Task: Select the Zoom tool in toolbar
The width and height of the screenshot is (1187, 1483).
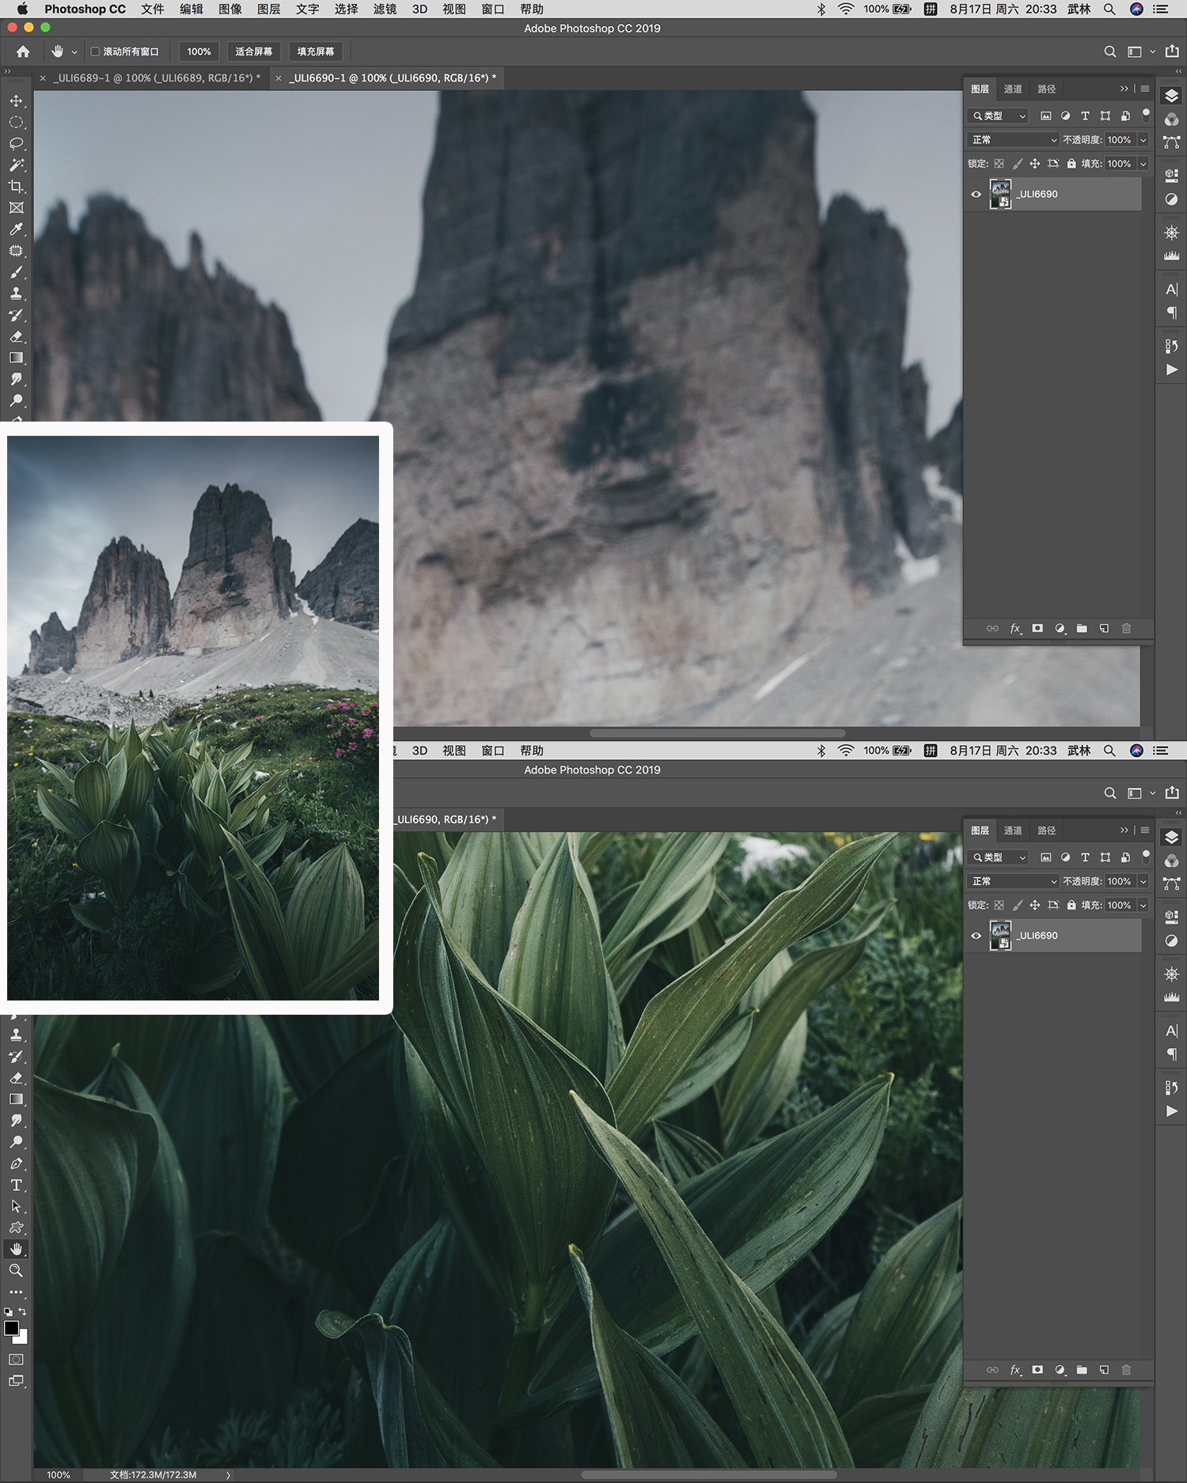Action: pyautogui.click(x=16, y=1270)
